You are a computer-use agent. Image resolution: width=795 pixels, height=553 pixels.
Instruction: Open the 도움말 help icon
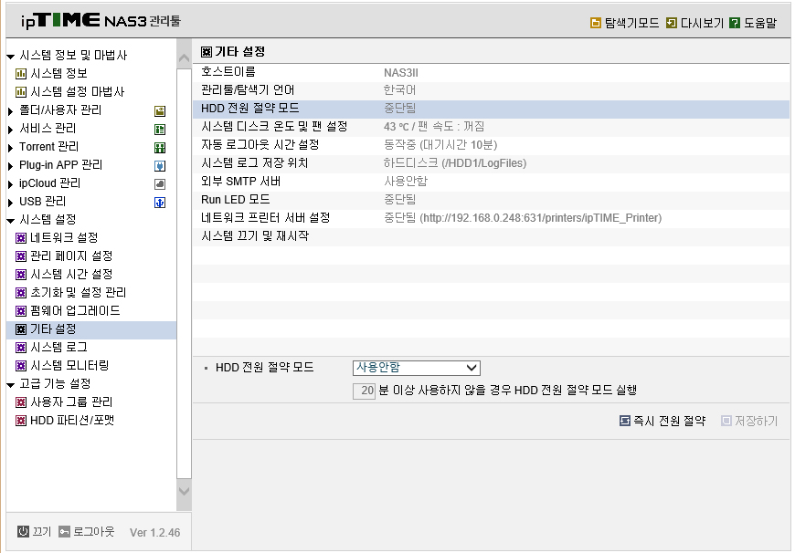pyautogui.click(x=734, y=23)
